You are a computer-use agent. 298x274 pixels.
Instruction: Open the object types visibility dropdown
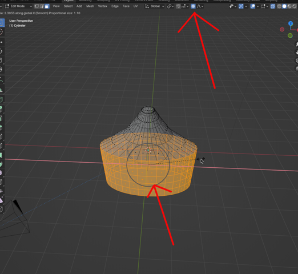[233, 6]
